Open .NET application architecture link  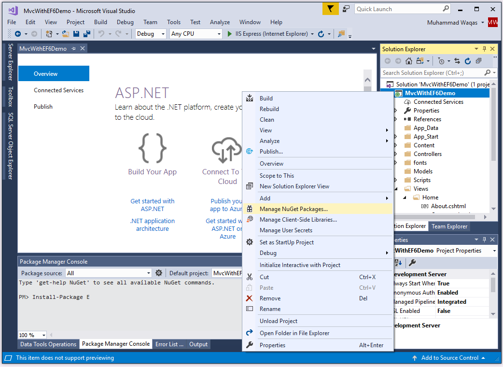point(153,225)
